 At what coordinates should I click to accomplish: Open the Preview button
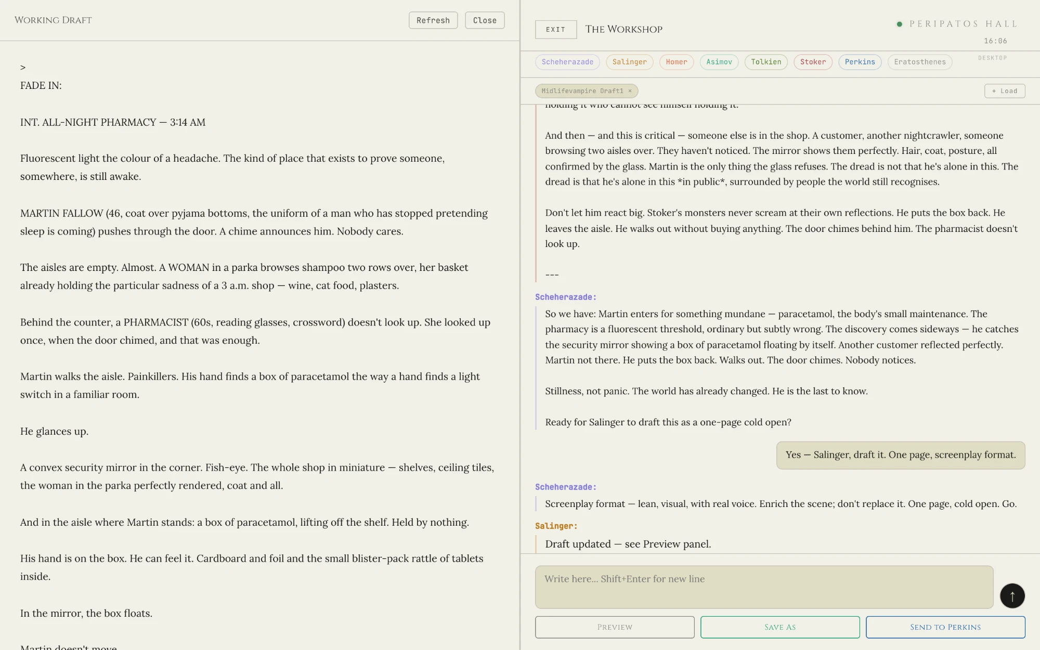point(615,627)
